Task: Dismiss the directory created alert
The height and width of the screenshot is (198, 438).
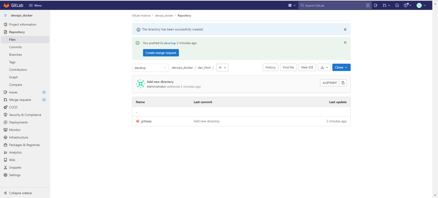Action: tap(345, 30)
